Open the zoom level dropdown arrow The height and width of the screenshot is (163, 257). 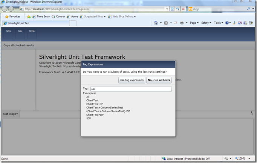coord(249,158)
